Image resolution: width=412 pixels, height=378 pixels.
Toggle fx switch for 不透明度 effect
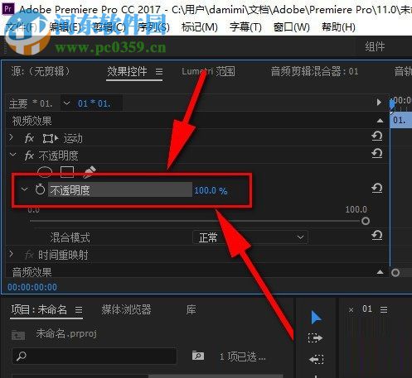tap(29, 156)
